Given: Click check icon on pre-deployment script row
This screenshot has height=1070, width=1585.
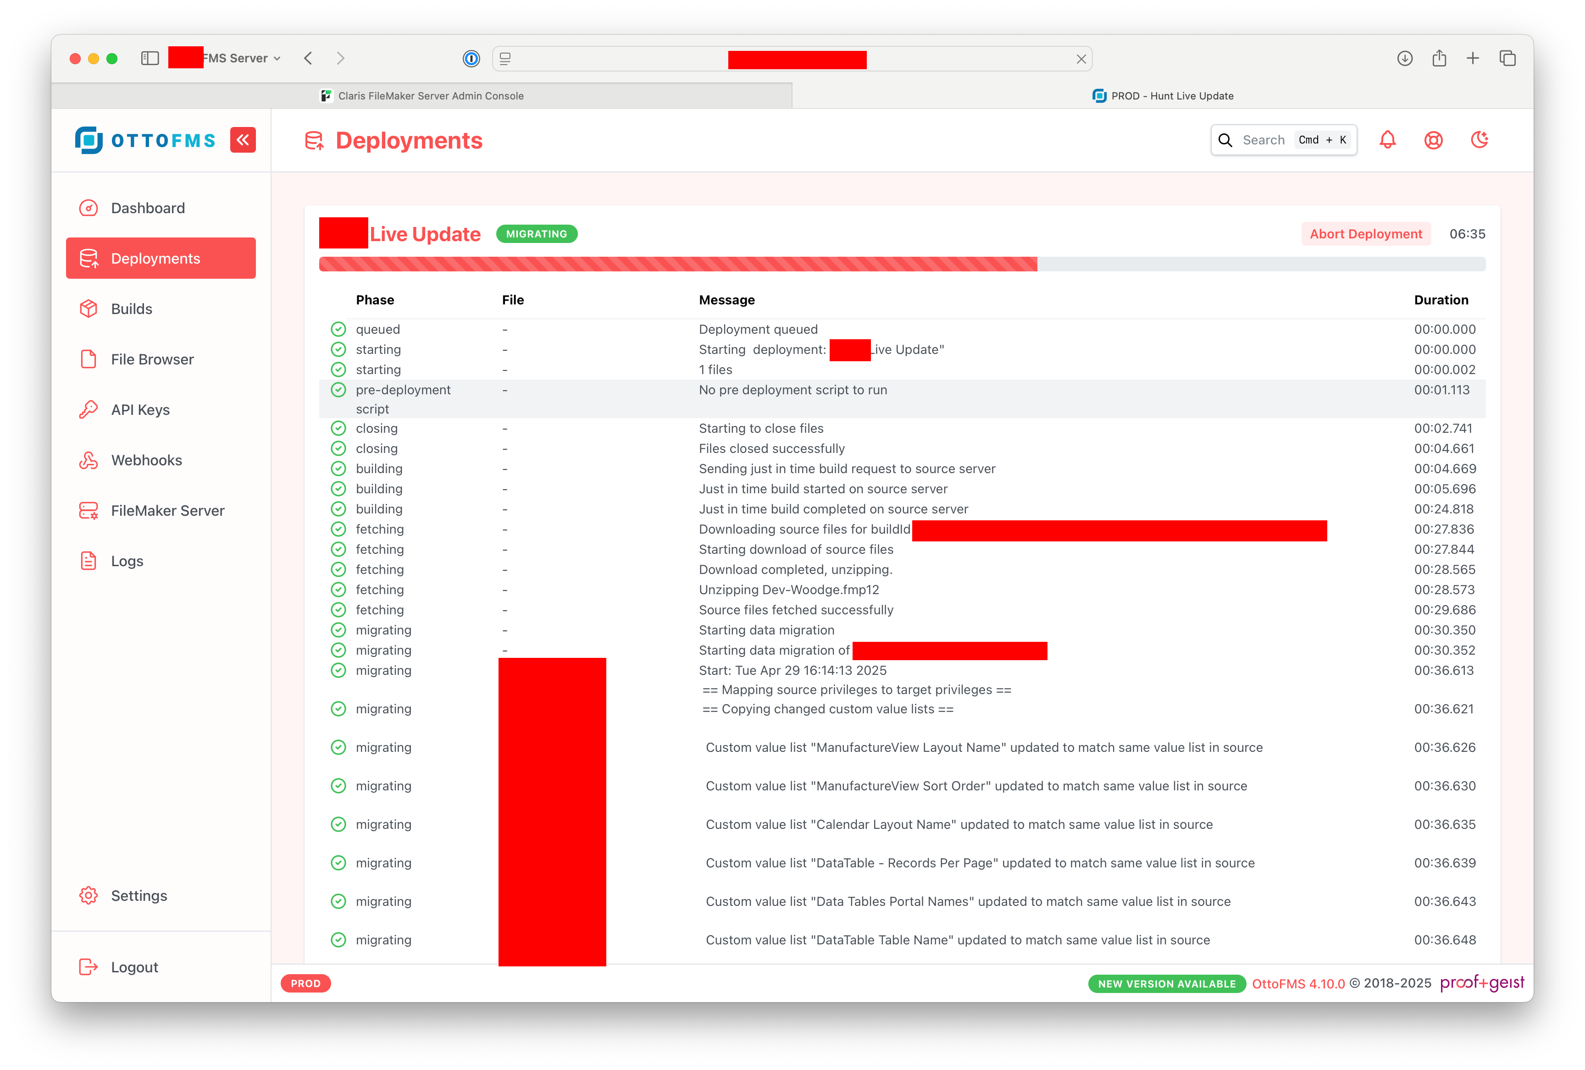Looking at the screenshot, I should coord(338,390).
